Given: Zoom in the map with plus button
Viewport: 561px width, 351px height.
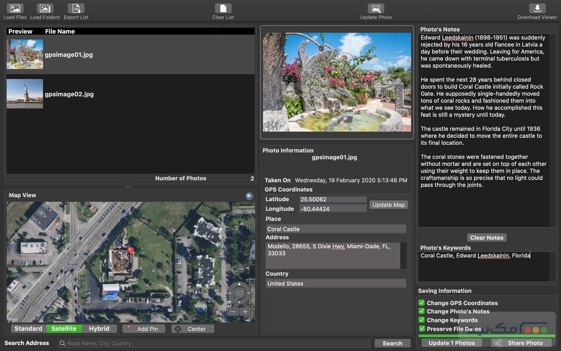Looking at the screenshot, I should [245, 312].
